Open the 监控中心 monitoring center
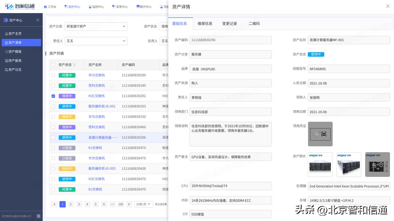394x221 pixels. 97,6
